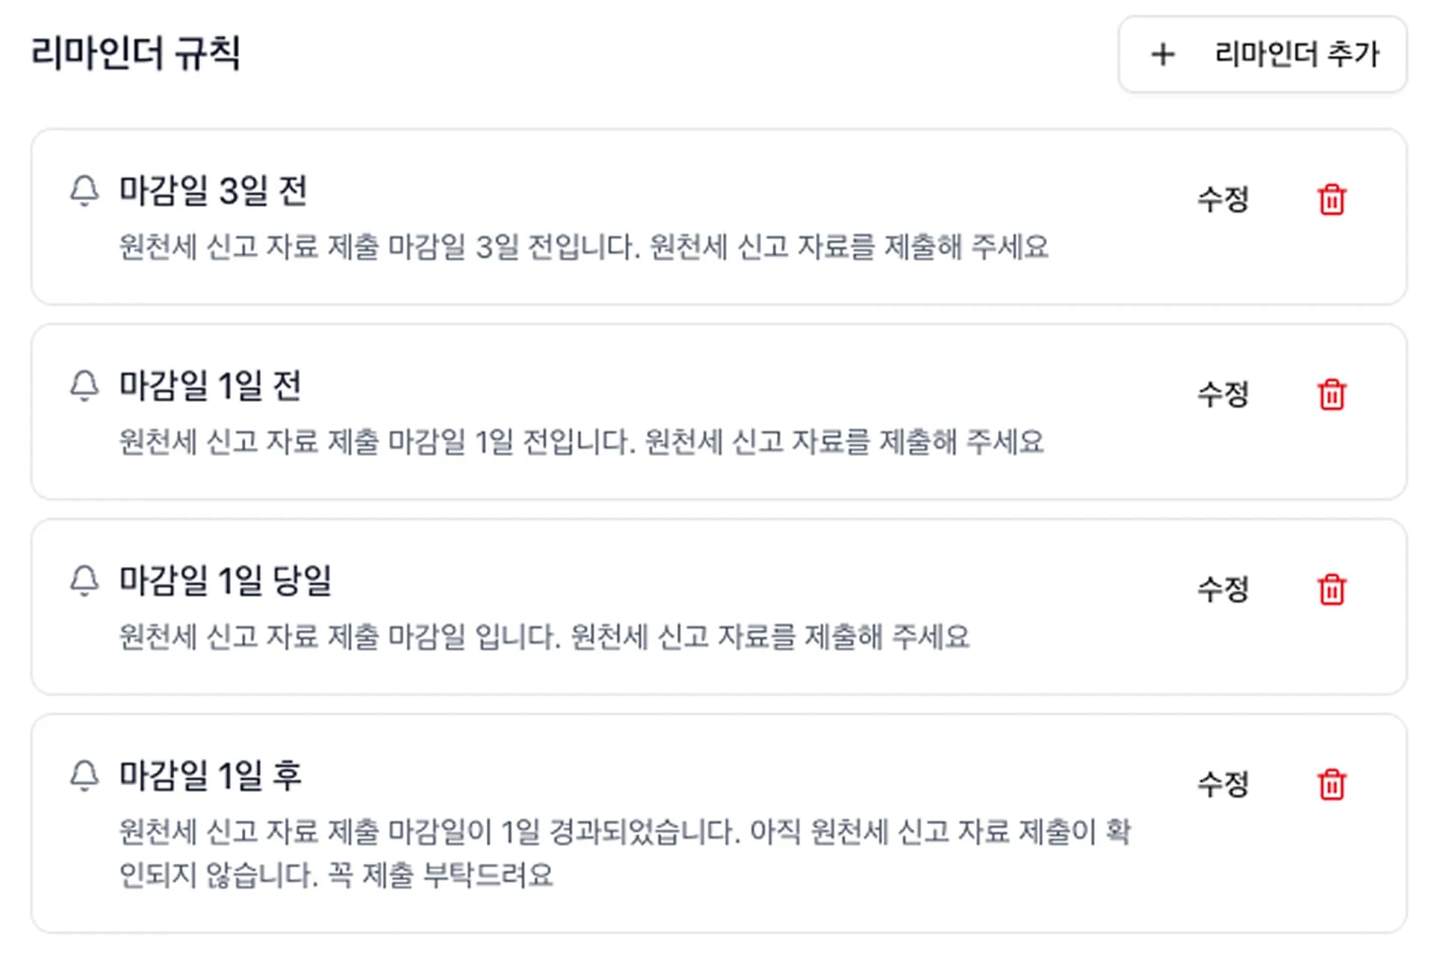Viewport: 1434px width, 960px height.
Task: Delete the 마감일 1일 전 reminder via trash icon
Action: pyautogui.click(x=1331, y=394)
